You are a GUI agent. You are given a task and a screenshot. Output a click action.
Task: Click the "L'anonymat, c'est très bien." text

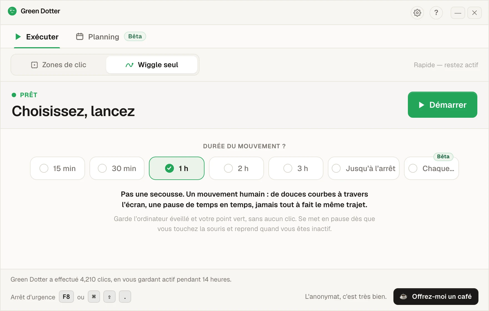pyautogui.click(x=346, y=297)
